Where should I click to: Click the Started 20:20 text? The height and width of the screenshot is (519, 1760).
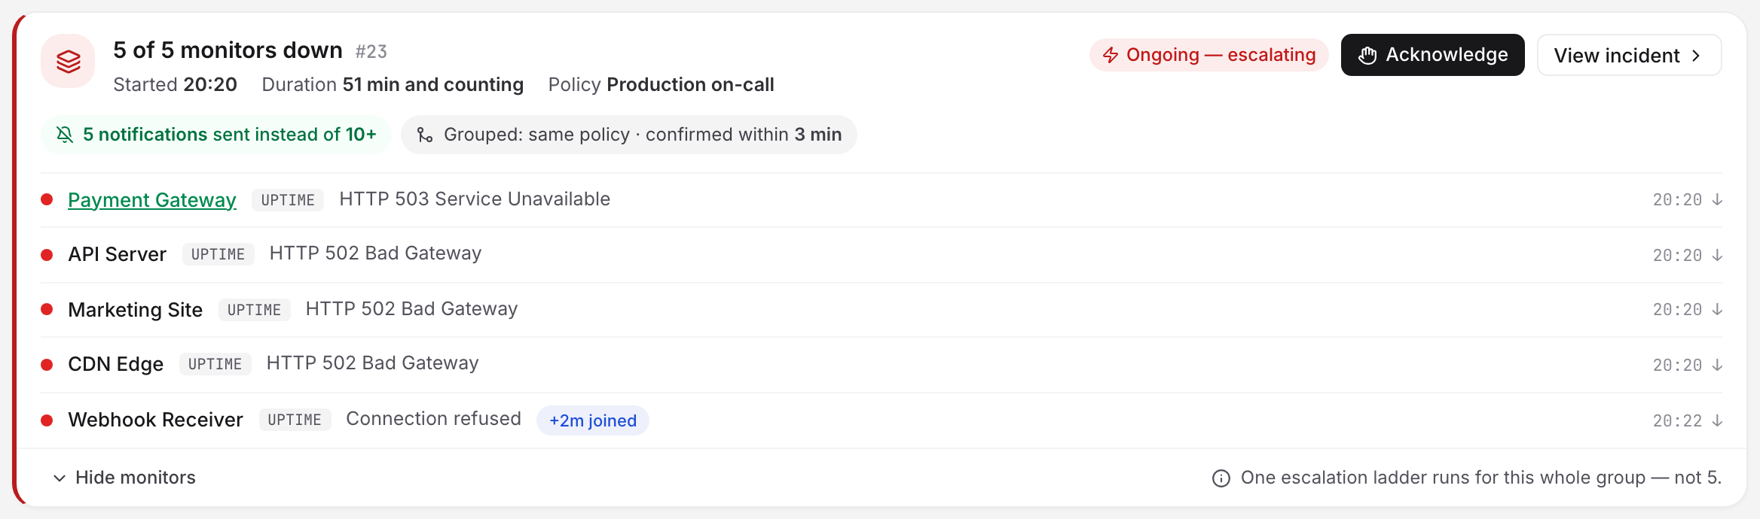pyautogui.click(x=175, y=84)
